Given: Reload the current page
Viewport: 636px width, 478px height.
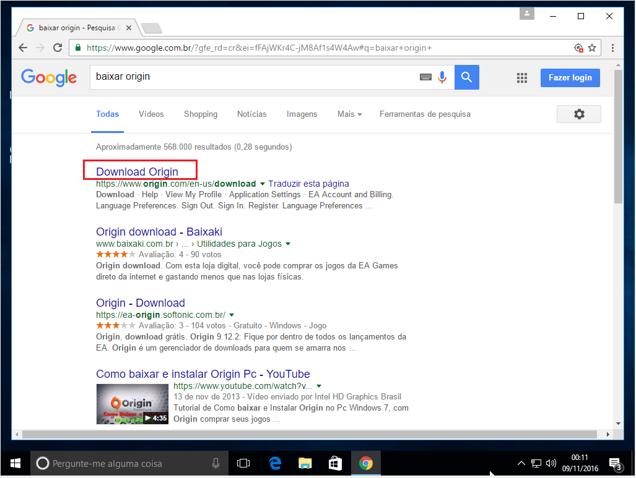Looking at the screenshot, I should [58, 48].
